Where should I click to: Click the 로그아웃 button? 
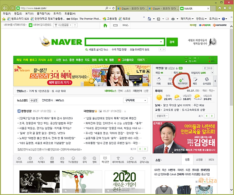point(208,68)
